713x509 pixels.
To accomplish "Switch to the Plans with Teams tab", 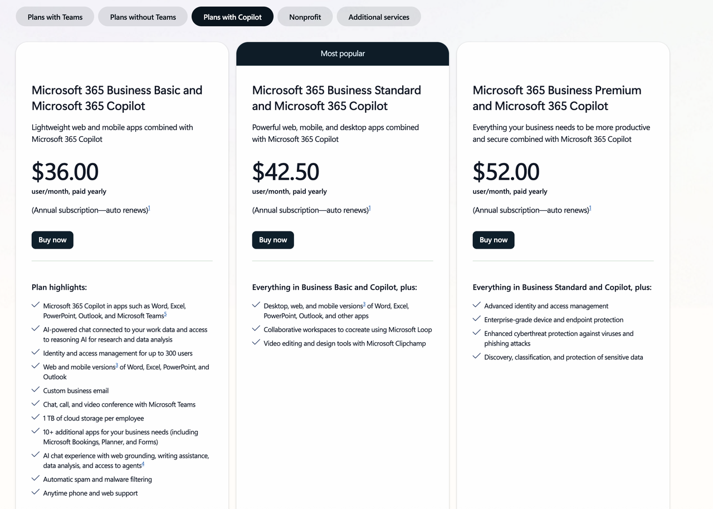I will click(x=55, y=17).
